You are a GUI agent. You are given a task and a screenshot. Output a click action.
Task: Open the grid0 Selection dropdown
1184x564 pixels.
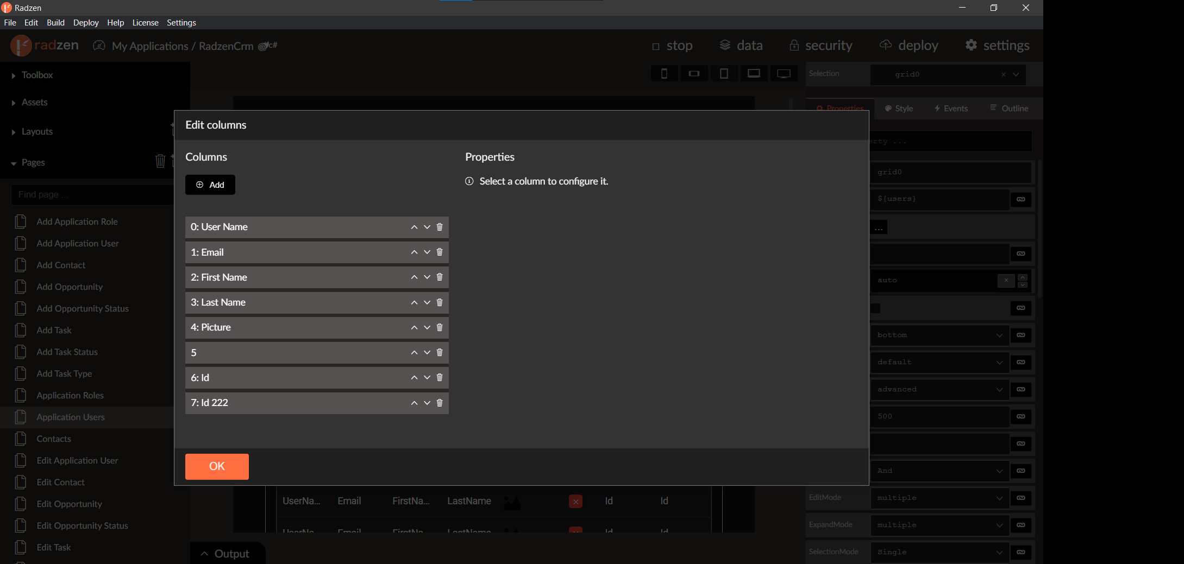point(1015,74)
